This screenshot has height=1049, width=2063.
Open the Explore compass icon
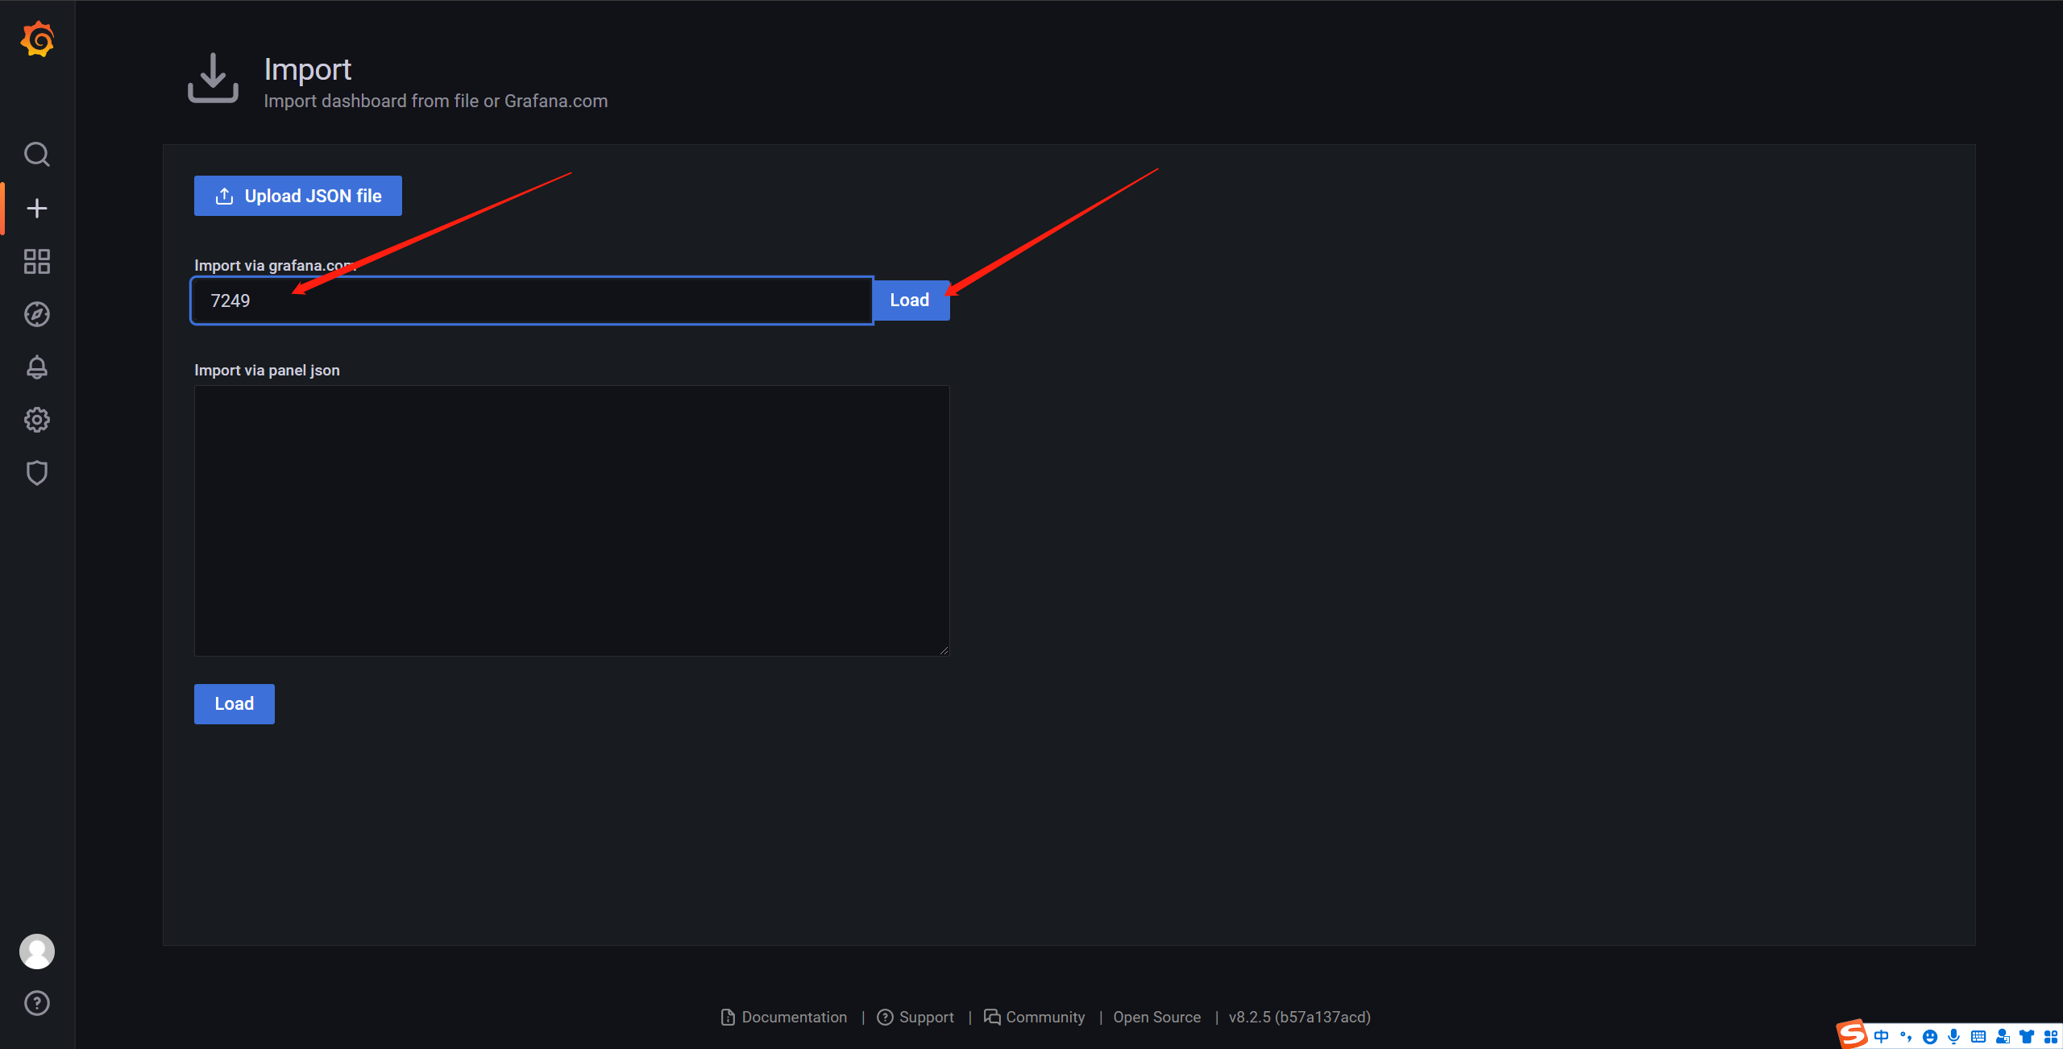37,314
